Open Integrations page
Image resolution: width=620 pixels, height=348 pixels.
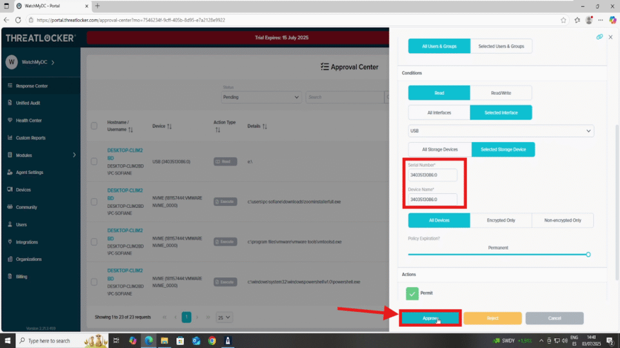[27, 242]
